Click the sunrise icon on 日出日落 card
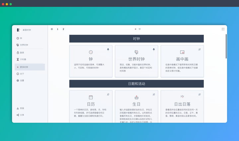 182,96
